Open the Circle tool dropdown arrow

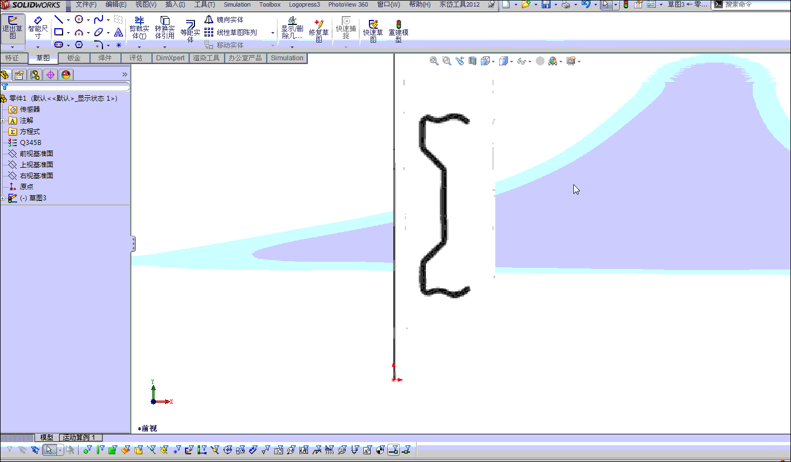click(x=88, y=20)
